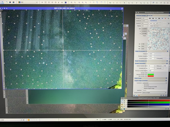Open the Correction Subtraction dropdown

click(x=155, y=83)
